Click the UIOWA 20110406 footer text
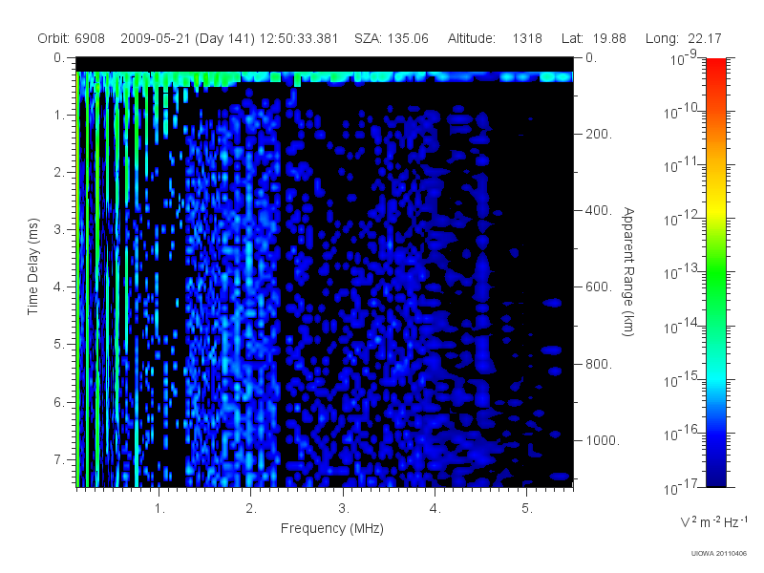The image size is (764, 573). [x=719, y=554]
